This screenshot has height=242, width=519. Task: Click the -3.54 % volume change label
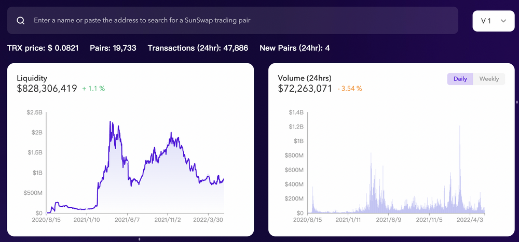click(x=349, y=89)
